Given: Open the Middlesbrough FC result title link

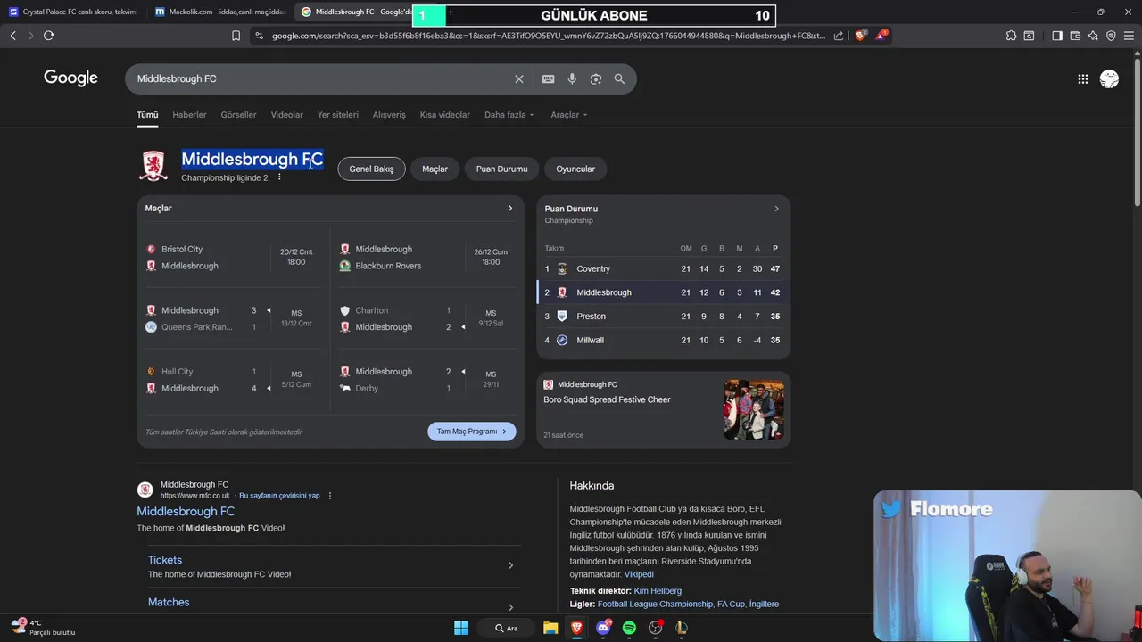Looking at the screenshot, I should [x=186, y=512].
